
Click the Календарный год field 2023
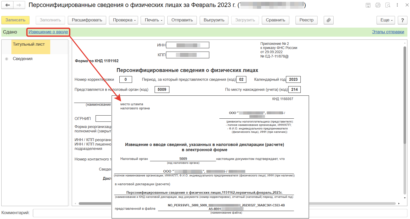coord(293,79)
